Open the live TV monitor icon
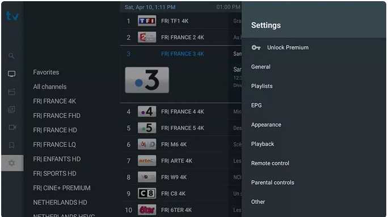 coord(11,74)
